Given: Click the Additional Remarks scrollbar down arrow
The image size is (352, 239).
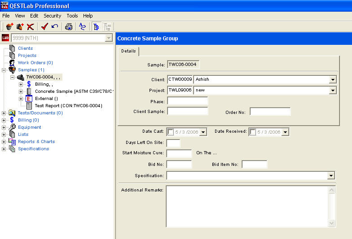Looking at the screenshot, I should [x=332, y=223].
